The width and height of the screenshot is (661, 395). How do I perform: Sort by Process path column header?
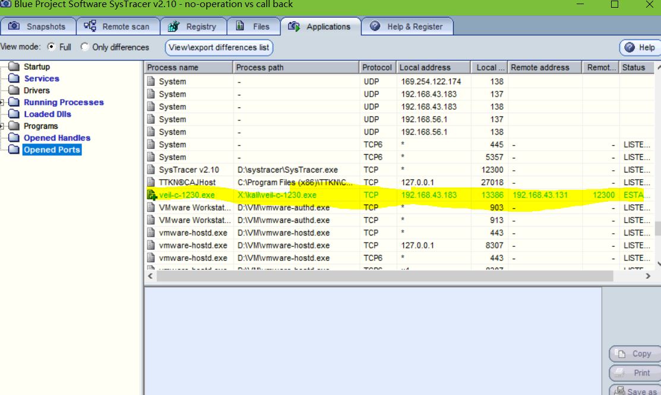(296, 68)
